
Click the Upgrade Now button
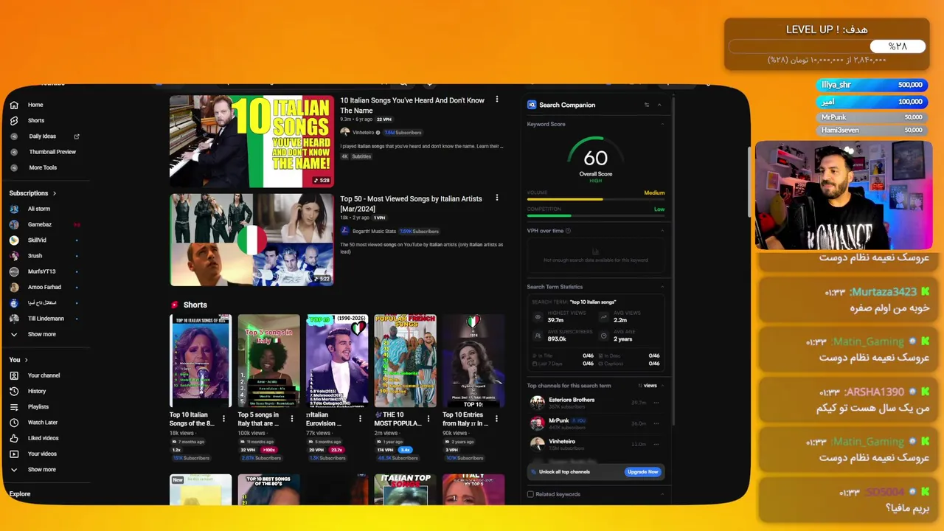coord(642,472)
